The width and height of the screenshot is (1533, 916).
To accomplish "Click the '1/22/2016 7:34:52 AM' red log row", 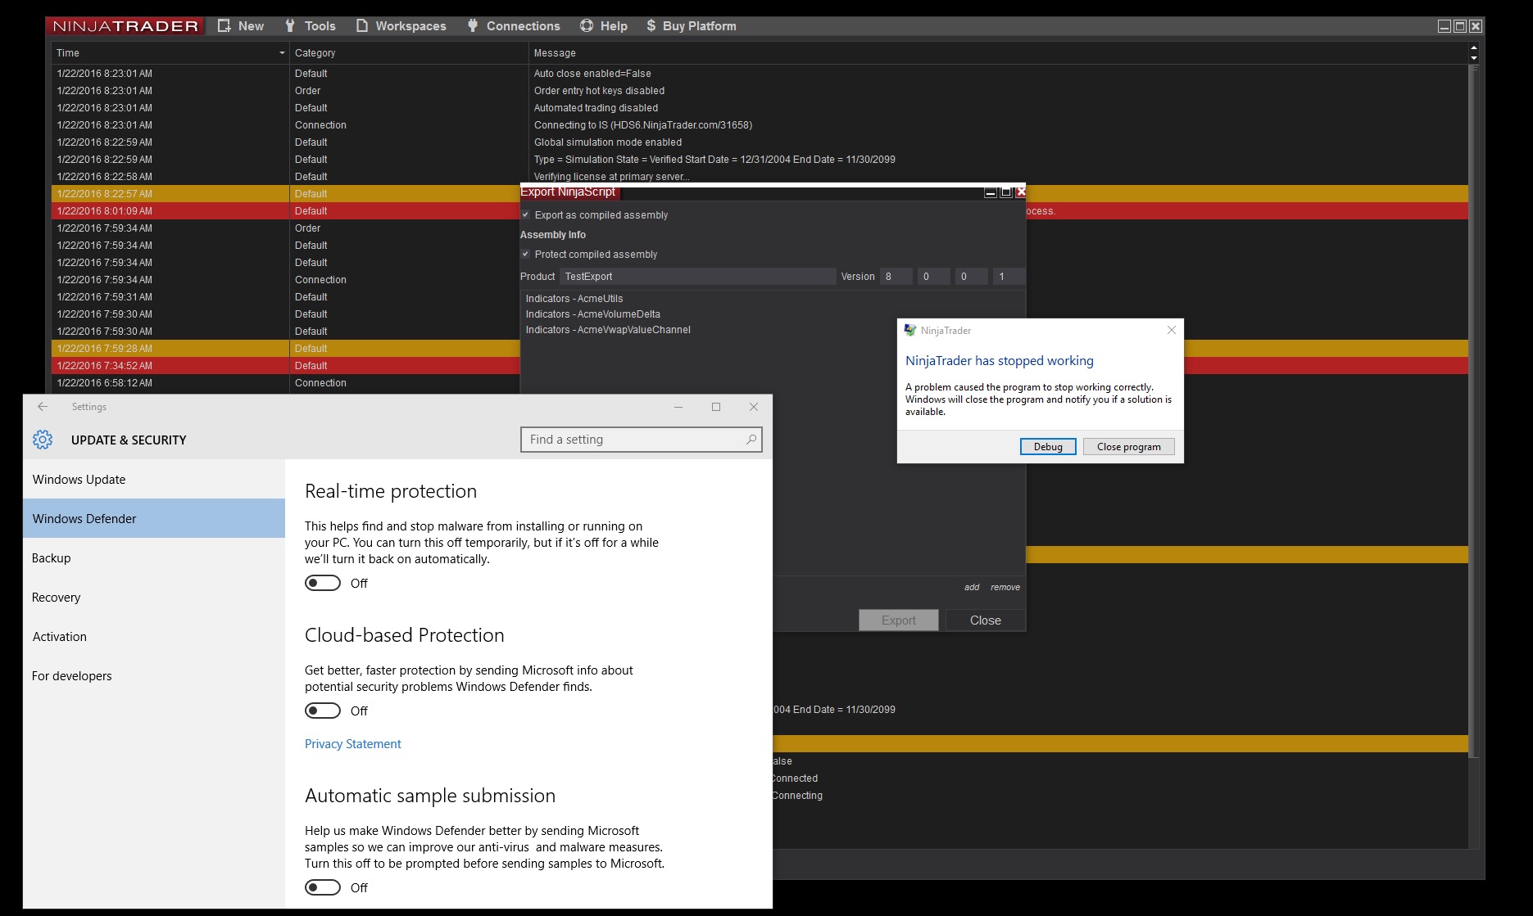I will point(285,366).
